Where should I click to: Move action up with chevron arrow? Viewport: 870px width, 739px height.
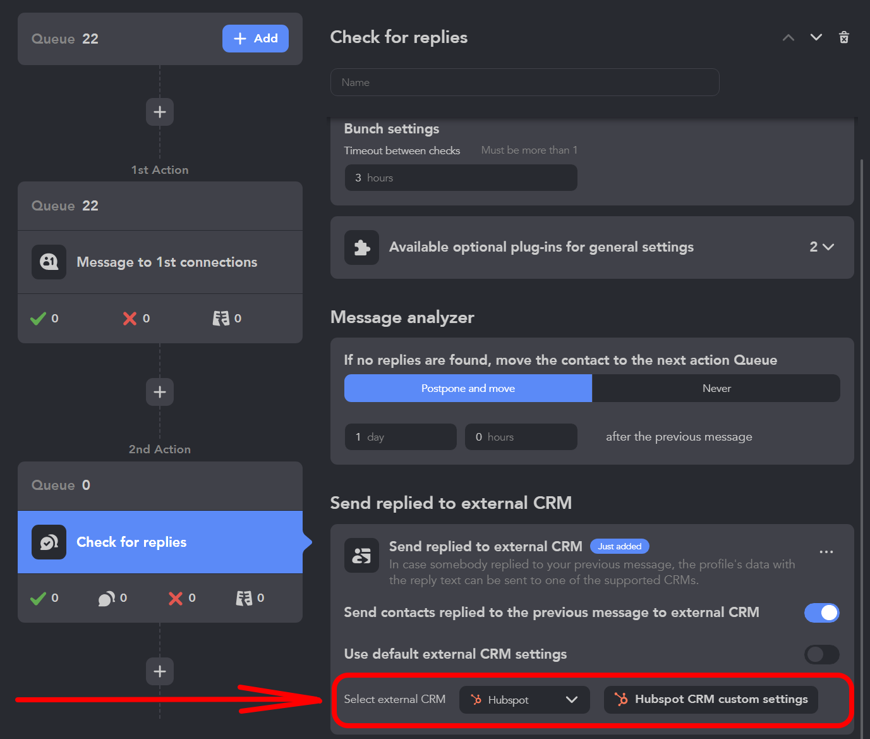click(x=788, y=37)
